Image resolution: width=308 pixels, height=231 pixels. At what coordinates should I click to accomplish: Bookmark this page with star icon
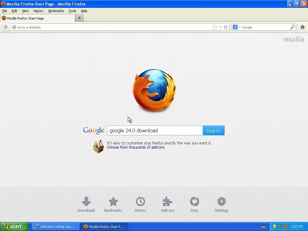(x=214, y=27)
